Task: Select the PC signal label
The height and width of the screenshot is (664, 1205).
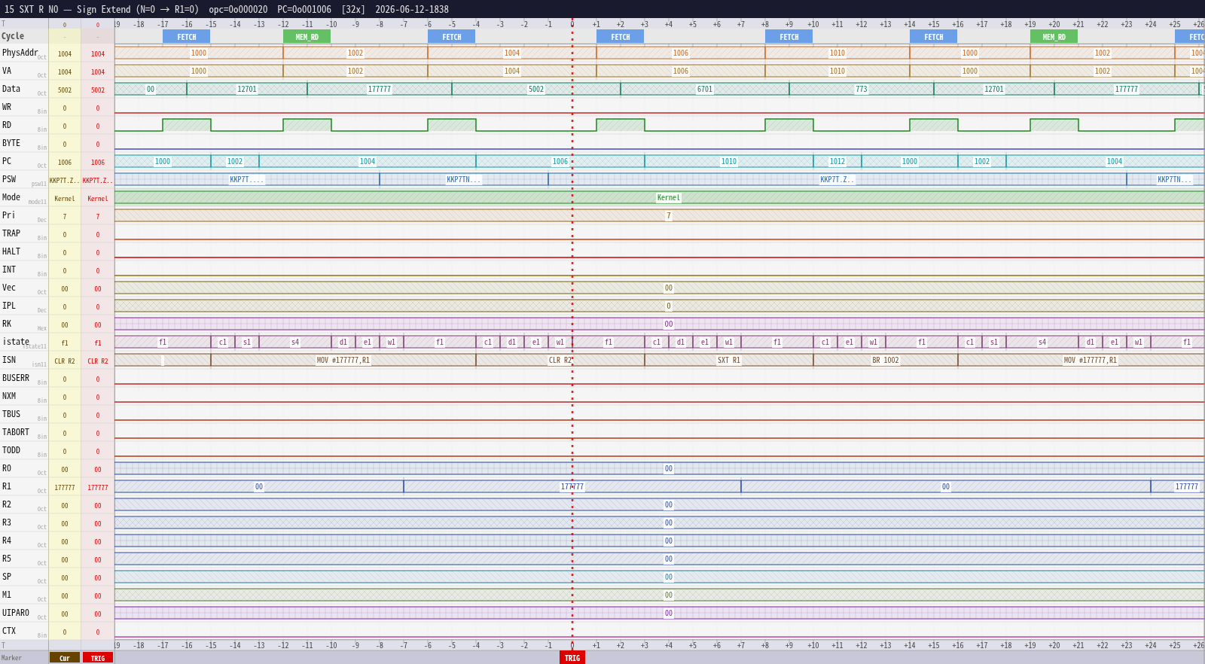Action: point(7,161)
